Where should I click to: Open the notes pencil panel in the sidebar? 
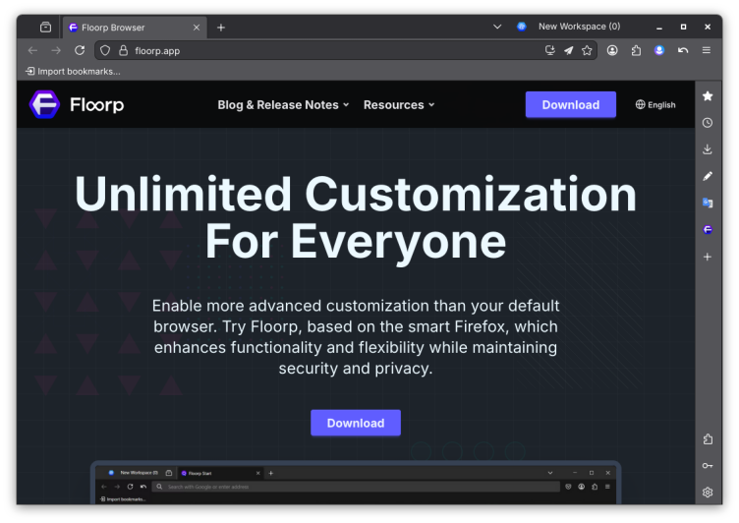[x=708, y=176]
